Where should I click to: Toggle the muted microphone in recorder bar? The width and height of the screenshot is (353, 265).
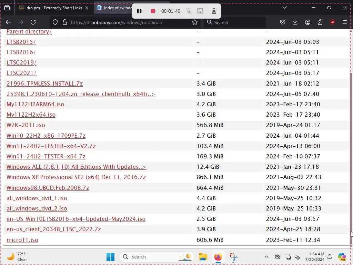coord(189,11)
